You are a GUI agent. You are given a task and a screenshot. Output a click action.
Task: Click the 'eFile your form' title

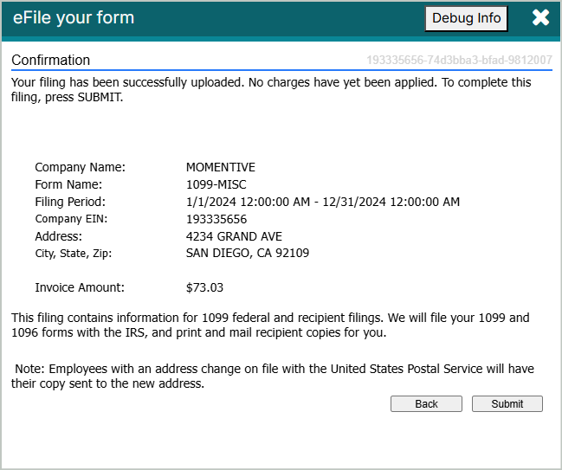(x=74, y=18)
